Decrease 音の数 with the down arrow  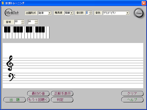[90, 14]
